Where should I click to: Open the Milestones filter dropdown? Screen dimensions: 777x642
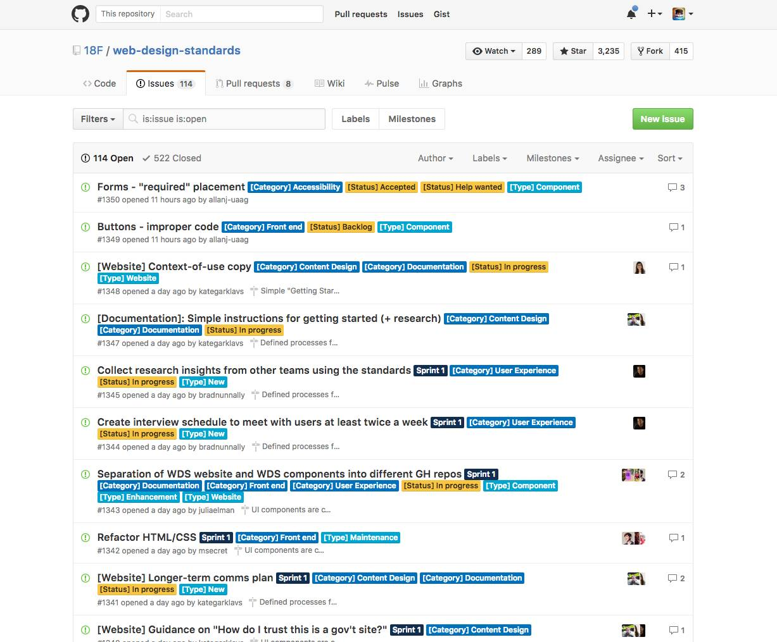(553, 158)
